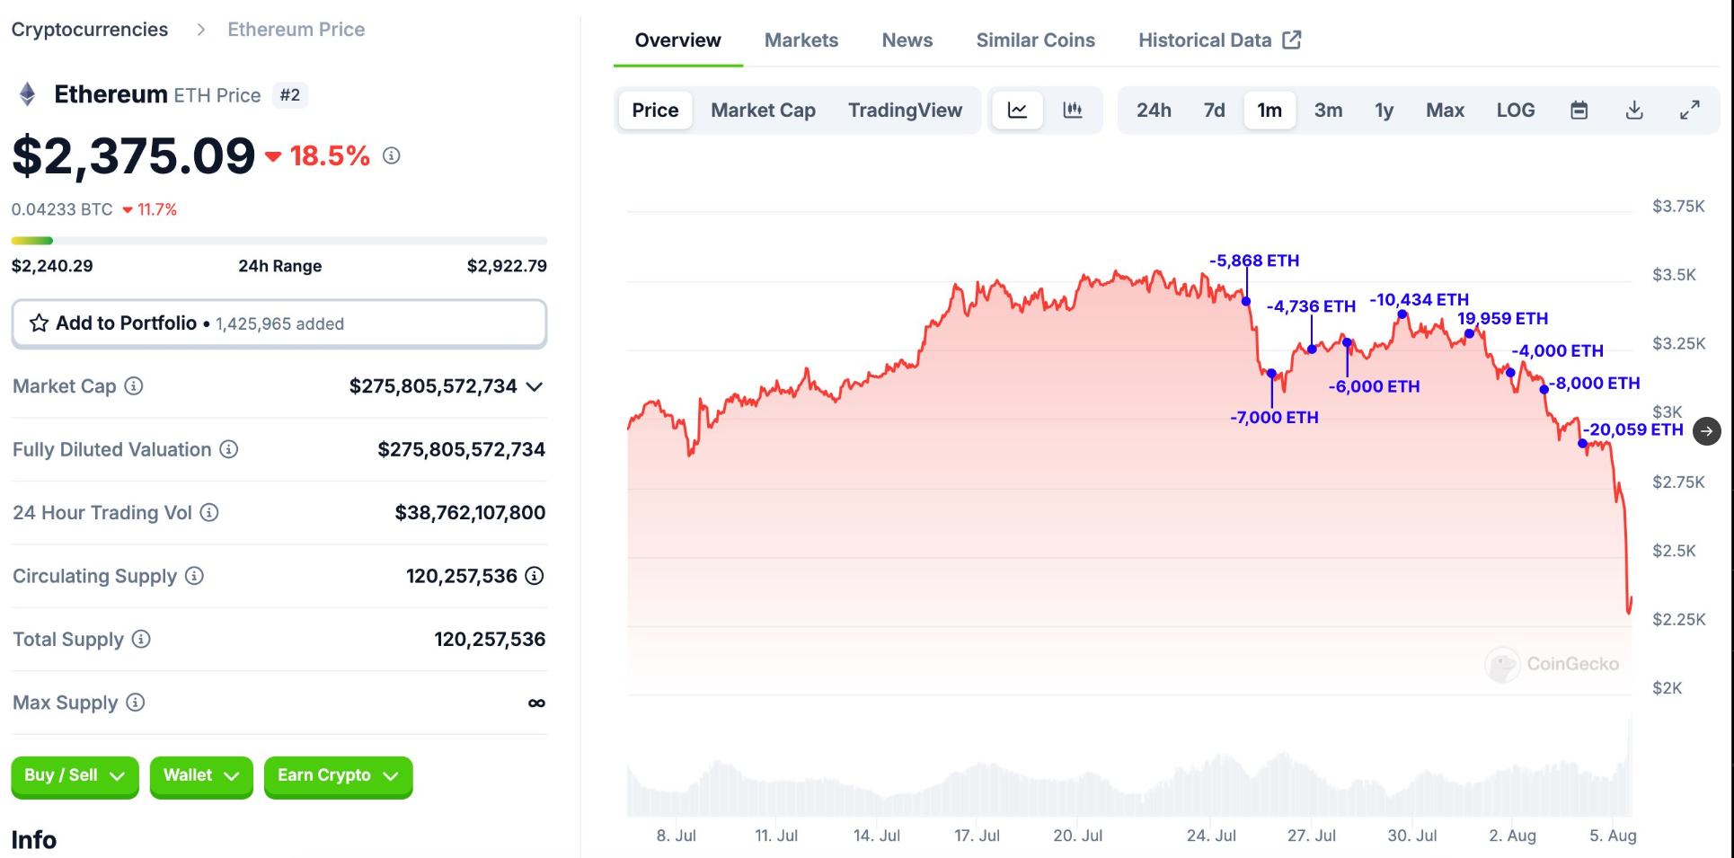Switch to the candlestick chart icon
1734x858 pixels.
[x=1073, y=110]
